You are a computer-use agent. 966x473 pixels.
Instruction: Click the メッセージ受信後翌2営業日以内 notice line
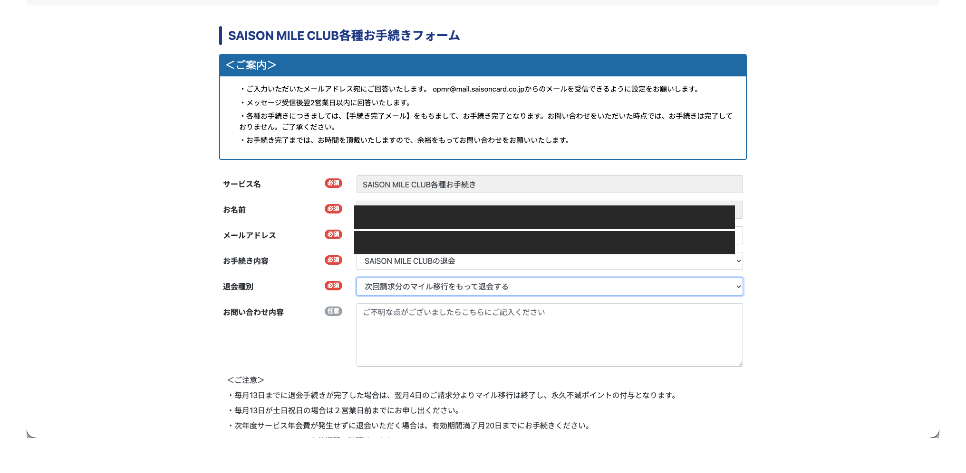(326, 103)
